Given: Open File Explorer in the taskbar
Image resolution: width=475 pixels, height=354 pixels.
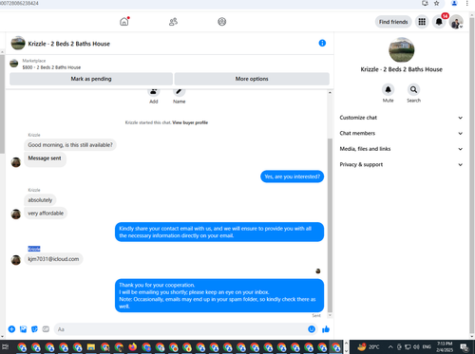Looking at the screenshot, I should tap(91, 347).
